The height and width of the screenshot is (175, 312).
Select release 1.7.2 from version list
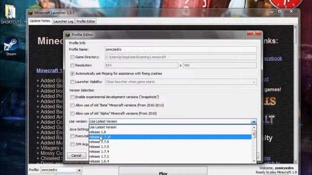pyautogui.click(x=170, y=157)
